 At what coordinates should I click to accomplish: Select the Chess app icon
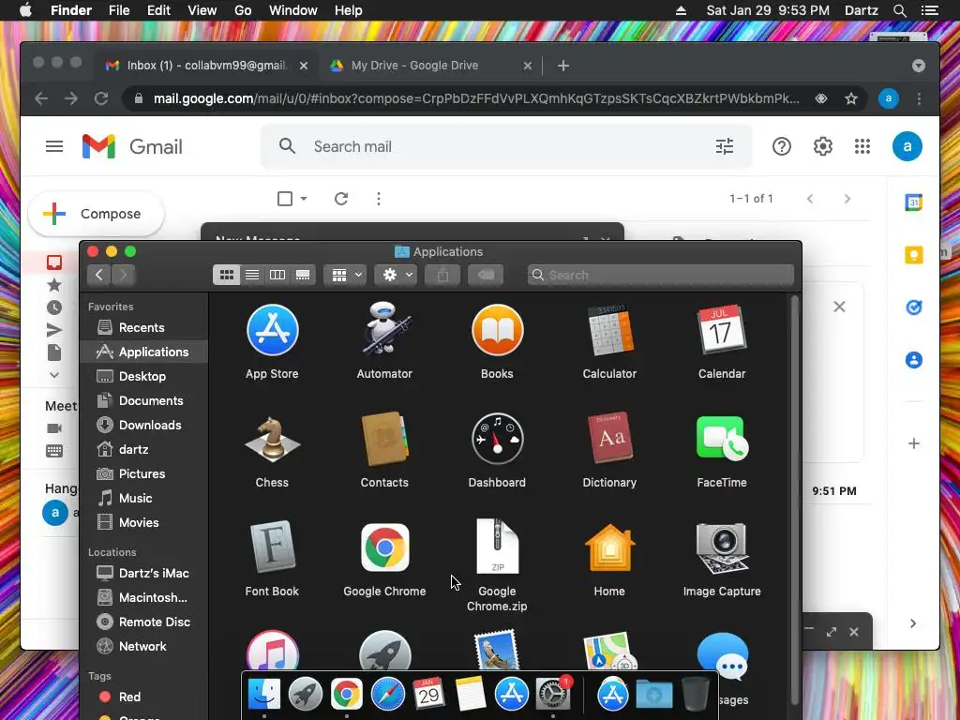pos(273,439)
